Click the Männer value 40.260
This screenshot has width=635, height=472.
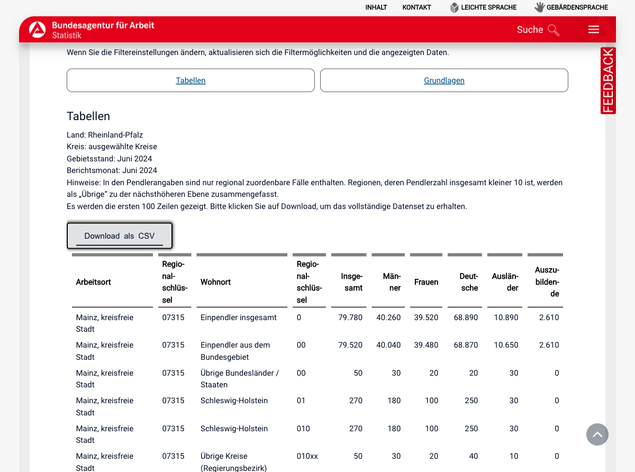[x=388, y=317]
